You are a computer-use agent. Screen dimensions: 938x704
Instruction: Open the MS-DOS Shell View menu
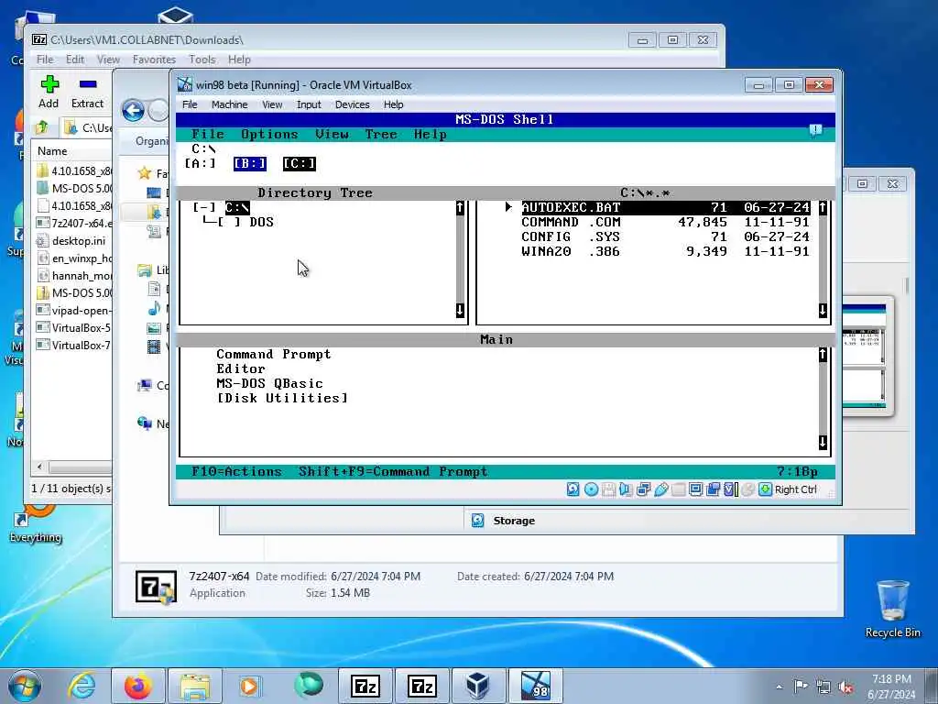(x=332, y=134)
